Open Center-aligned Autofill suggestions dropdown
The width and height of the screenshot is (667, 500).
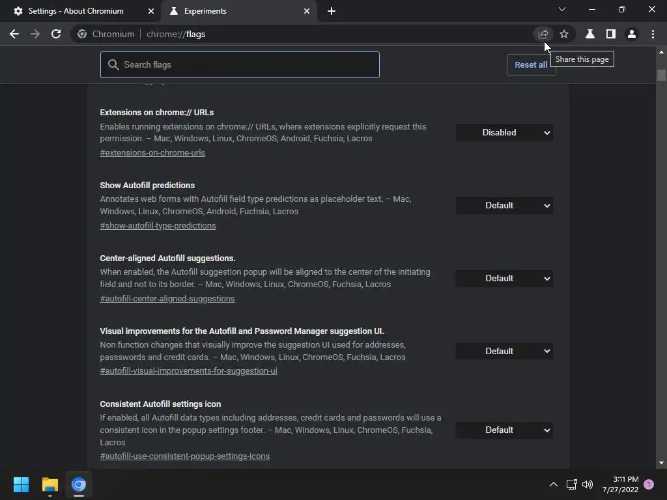tap(504, 279)
